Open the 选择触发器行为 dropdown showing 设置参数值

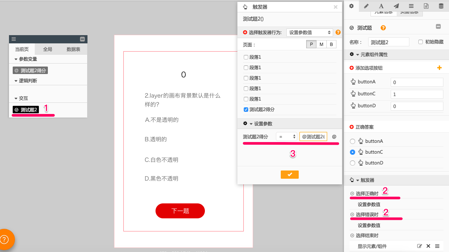point(310,33)
